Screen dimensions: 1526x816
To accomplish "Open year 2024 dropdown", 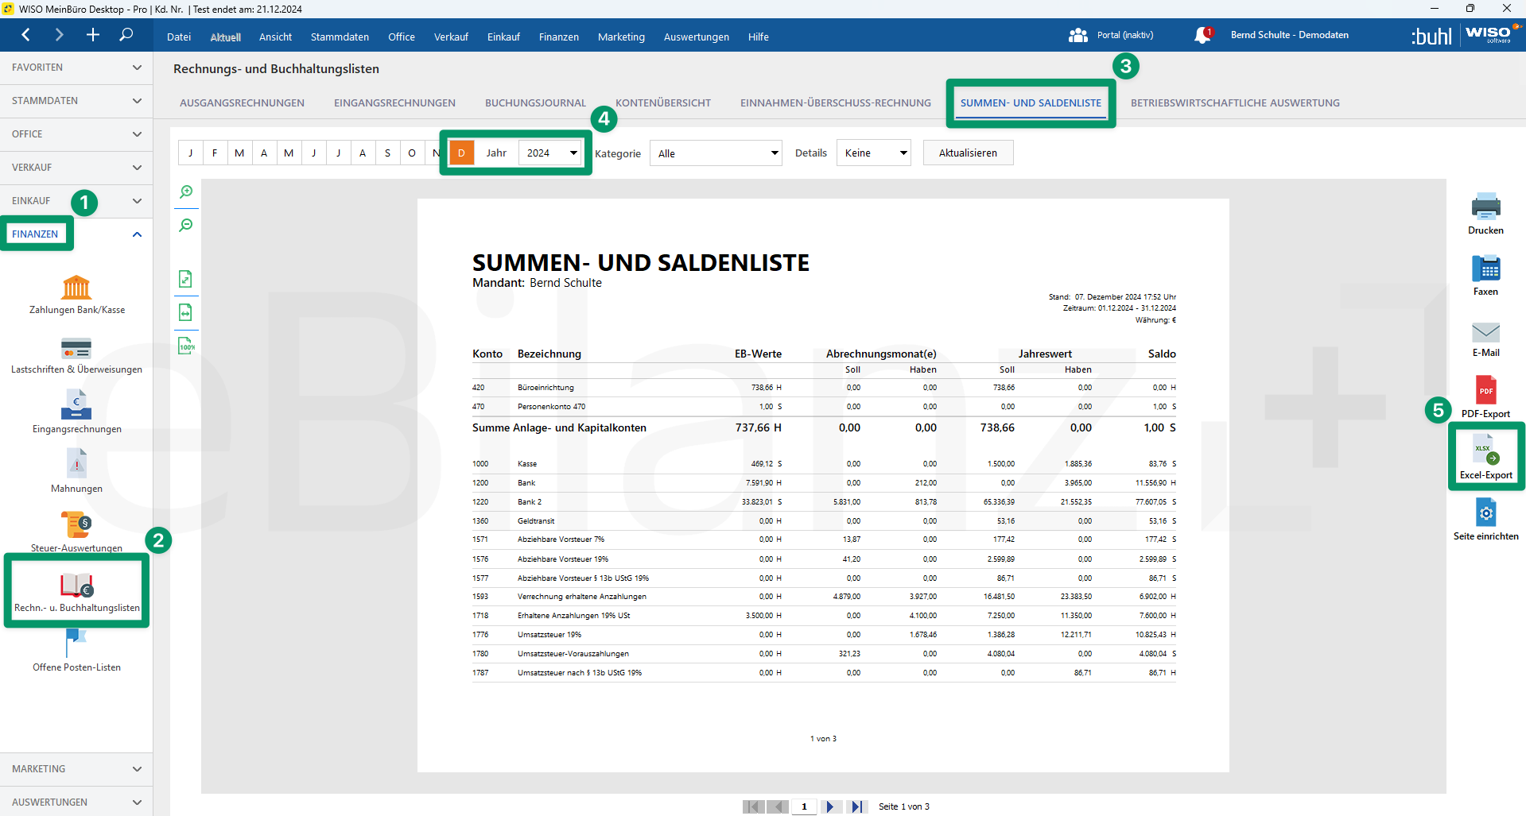I will [x=551, y=153].
